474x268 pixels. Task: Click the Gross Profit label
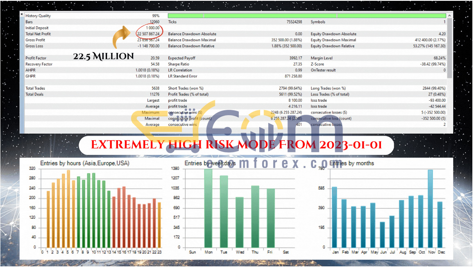(35, 40)
